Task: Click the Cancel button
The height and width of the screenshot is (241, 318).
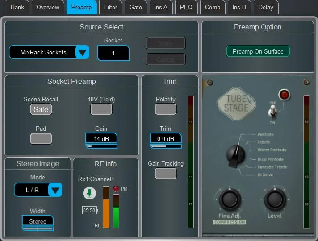Action: pos(166,59)
